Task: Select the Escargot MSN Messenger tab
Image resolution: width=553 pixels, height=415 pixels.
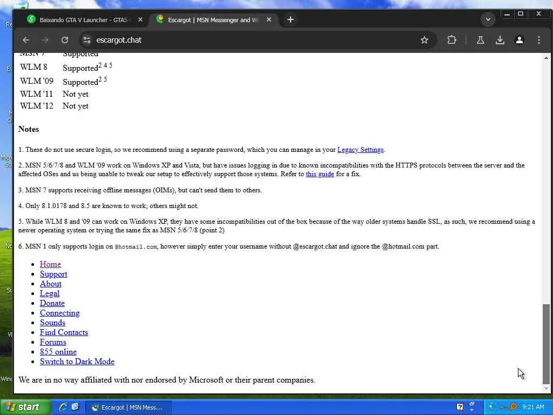Action: tap(213, 20)
